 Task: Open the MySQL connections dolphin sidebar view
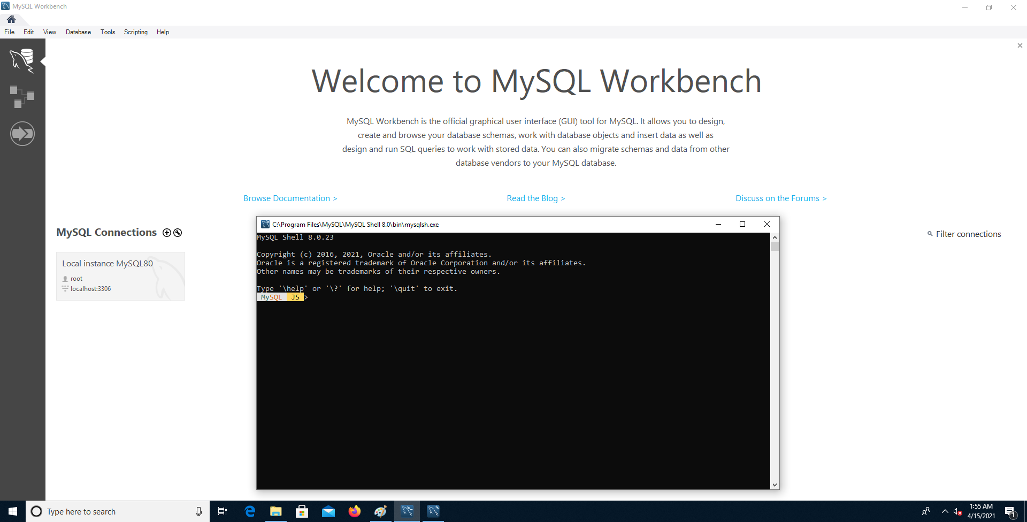point(22,60)
